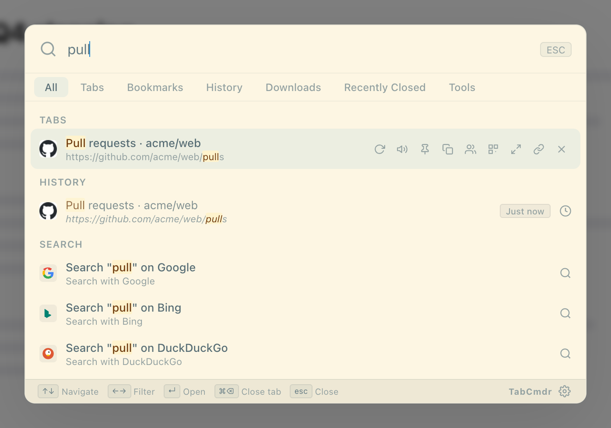Close the Pull requests tab with X
This screenshot has height=428, width=611.
click(562, 149)
